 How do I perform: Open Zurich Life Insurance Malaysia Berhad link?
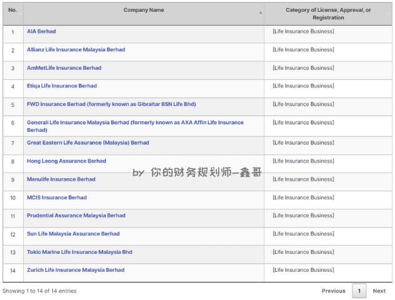pyautogui.click(x=76, y=270)
